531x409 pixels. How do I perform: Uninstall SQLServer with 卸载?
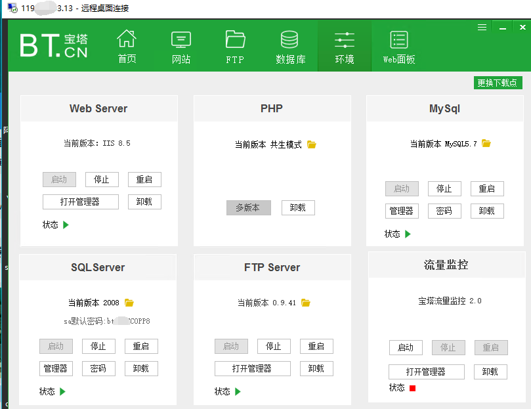coord(141,369)
